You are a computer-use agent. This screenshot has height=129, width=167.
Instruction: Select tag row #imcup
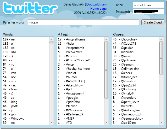pyautogui.click(x=81, y=56)
